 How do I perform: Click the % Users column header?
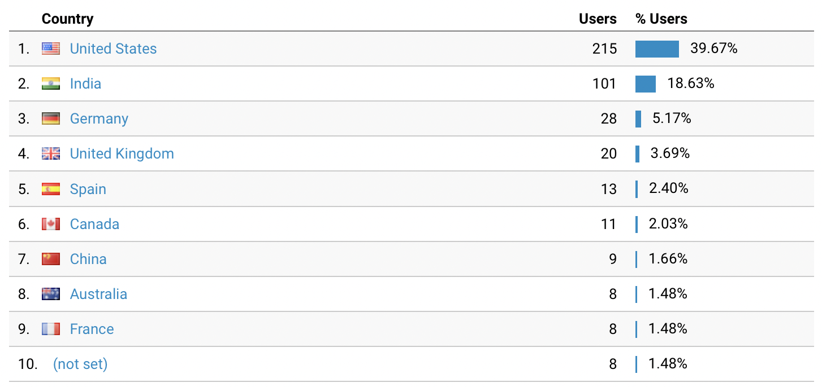[661, 19]
